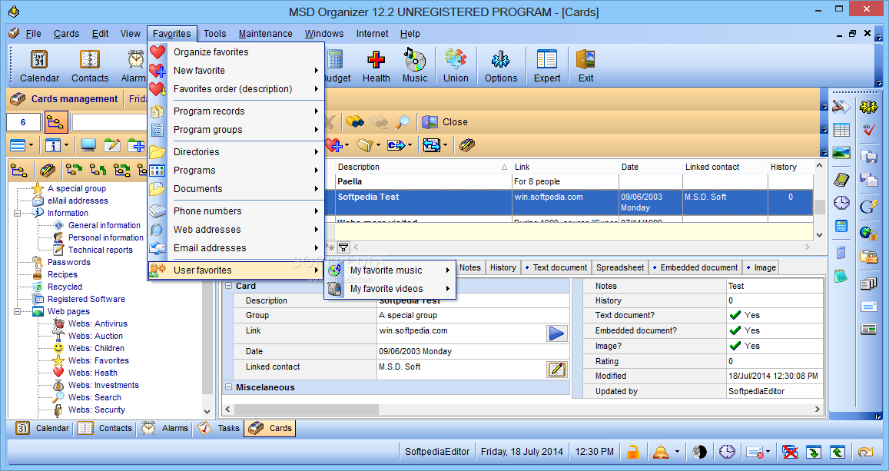
Task: Open the Tools menu
Action: [x=215, y=34]
